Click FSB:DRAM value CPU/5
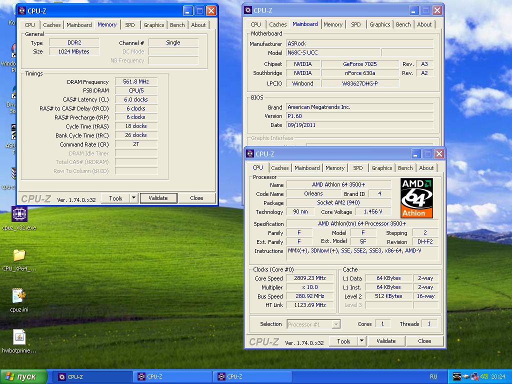This screenshot has height=384, width=512. [x=136, y=90]
